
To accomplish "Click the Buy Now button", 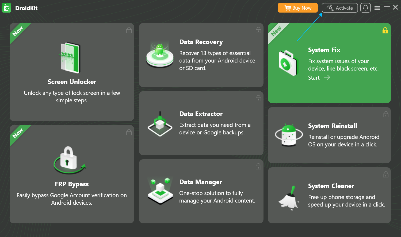I will (298, 8).
